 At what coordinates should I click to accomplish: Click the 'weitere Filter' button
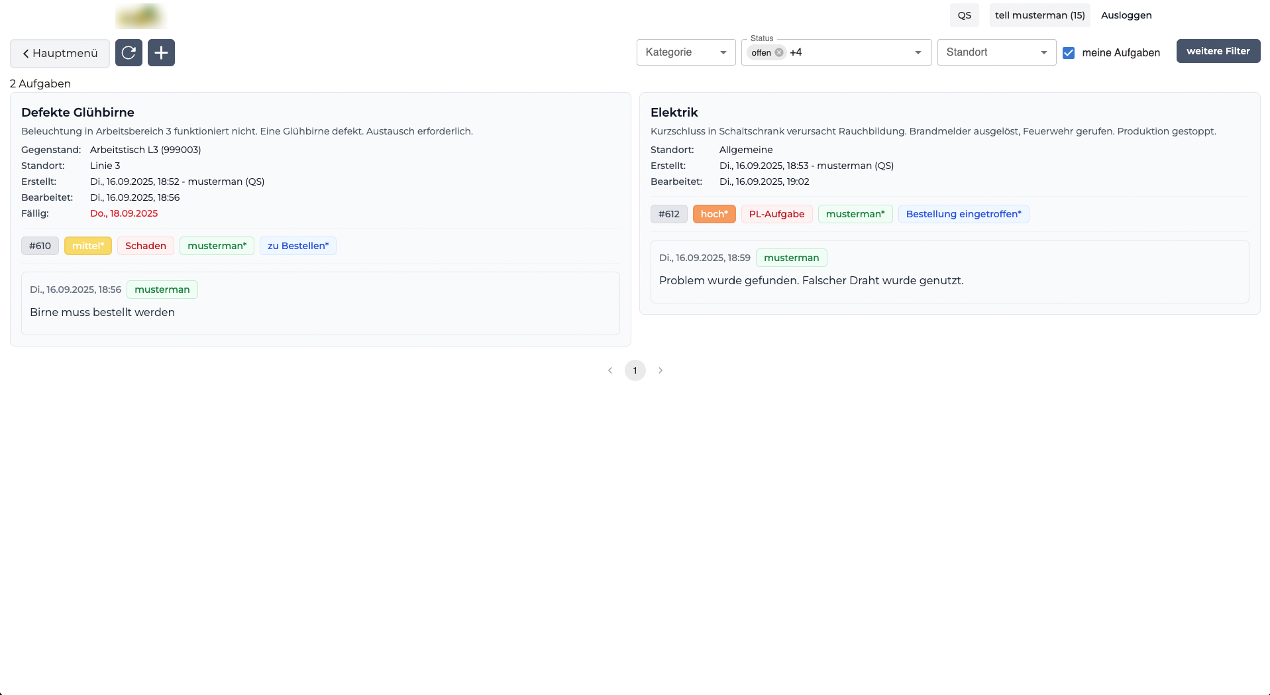(x=1218, y=51)
